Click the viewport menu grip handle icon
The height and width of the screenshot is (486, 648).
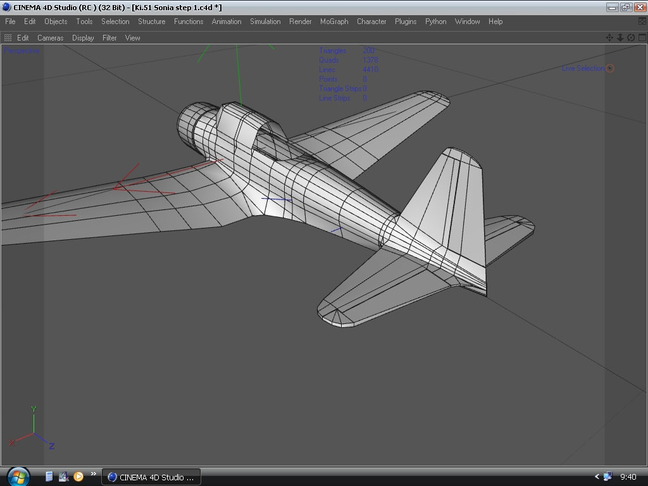click(x=8, y=38)
